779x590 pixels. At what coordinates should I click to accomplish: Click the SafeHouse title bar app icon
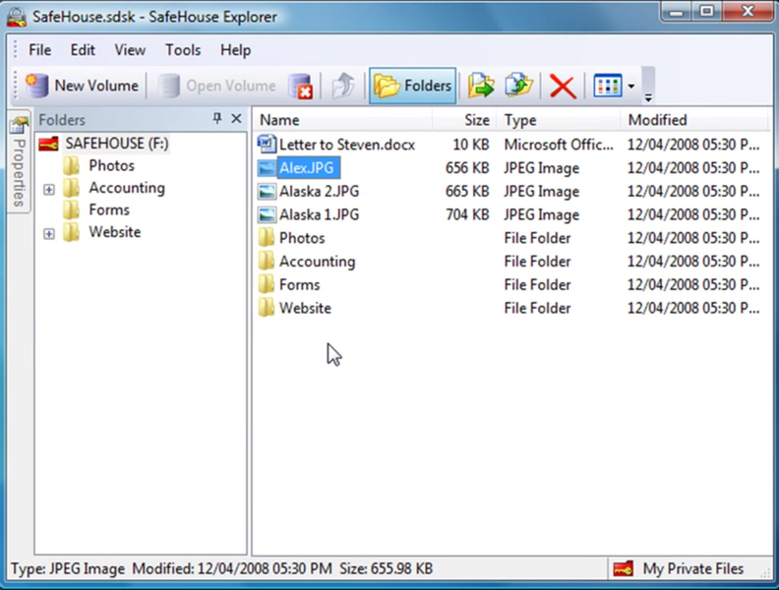[17, 17]
